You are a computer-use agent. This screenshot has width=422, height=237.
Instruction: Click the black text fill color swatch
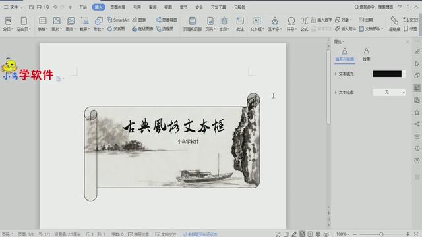387,74
